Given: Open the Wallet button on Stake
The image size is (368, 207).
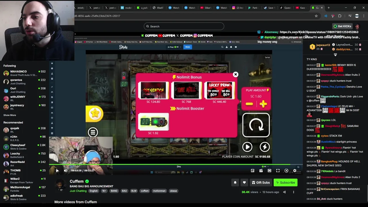Looking at the screenshot, I should [x=188, y=47].
